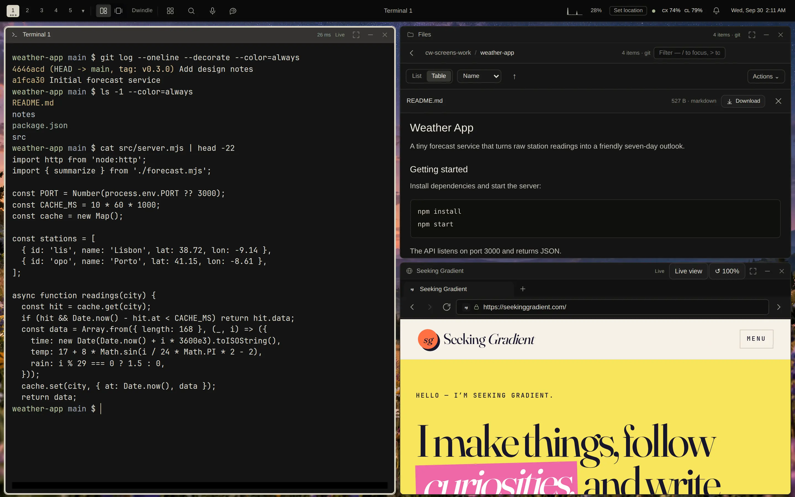
Task: Focus the Files filter field
Action: pos(689,53)
